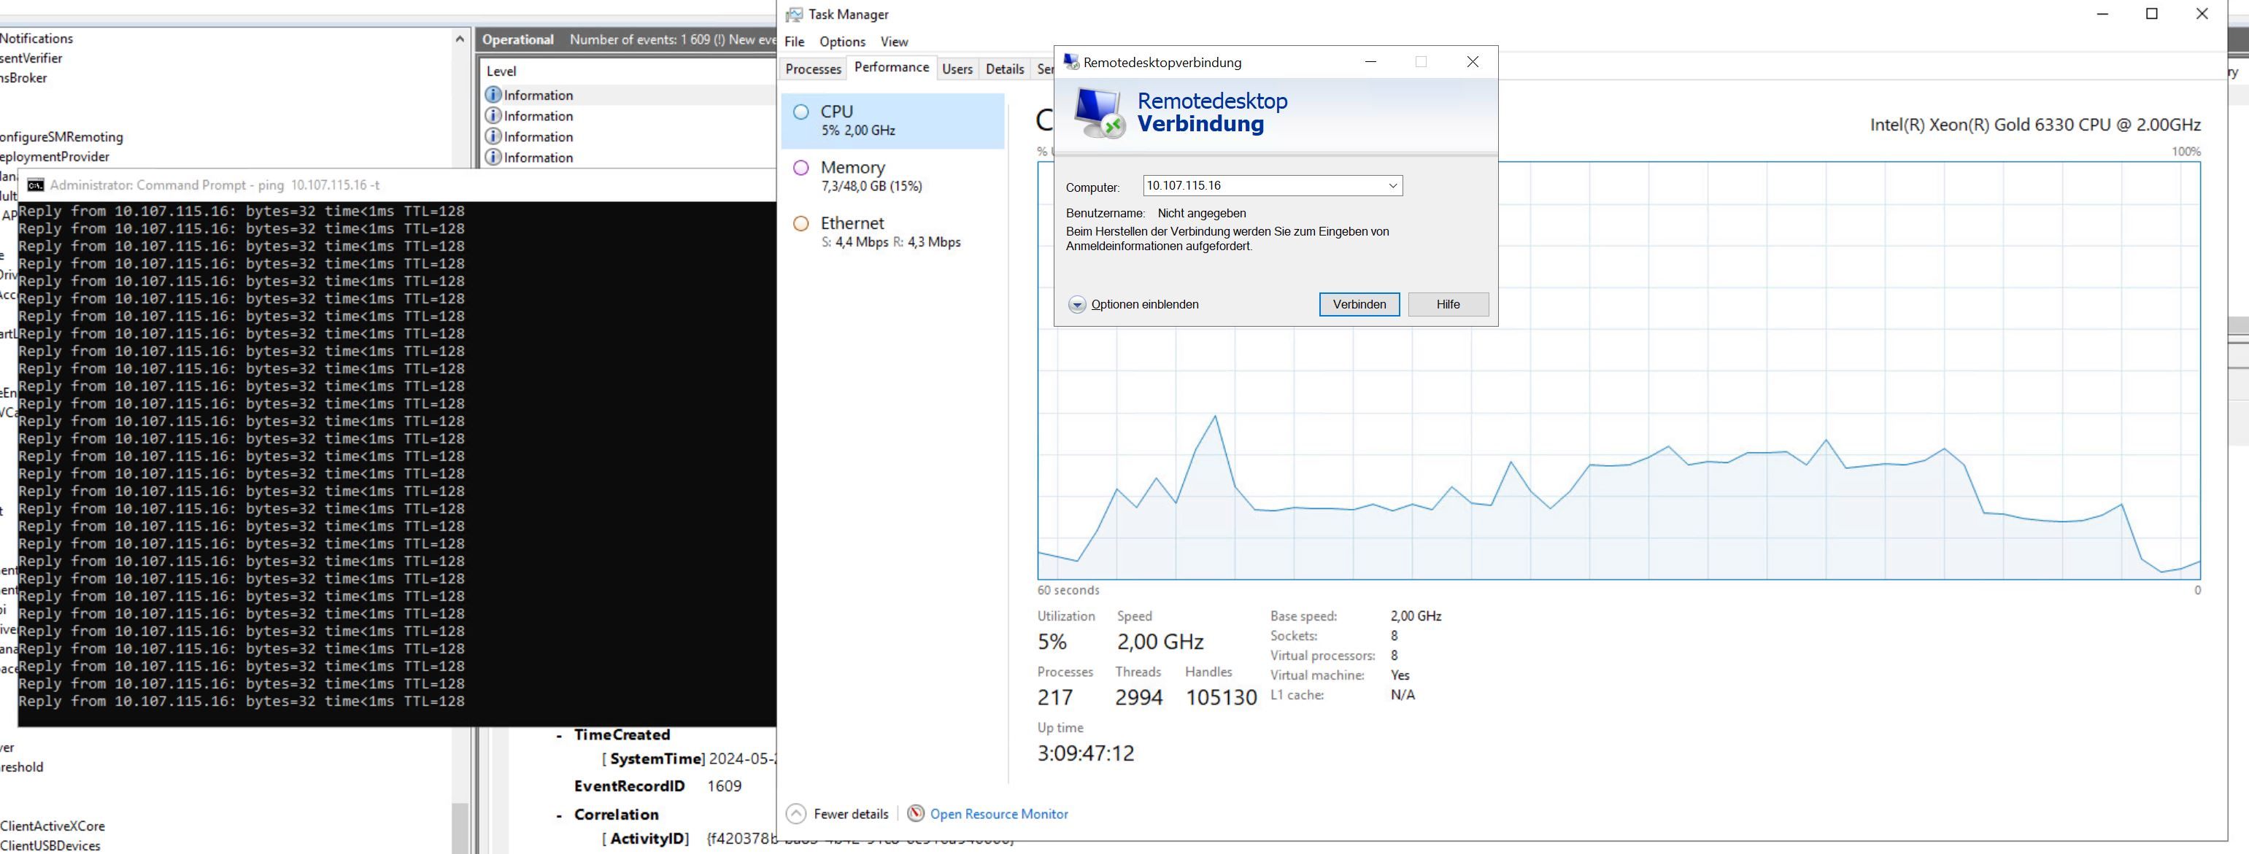2249x854 pixels.
Task: Switch to the Users tab
Action: pyautogui.click(x=957, y=69)
